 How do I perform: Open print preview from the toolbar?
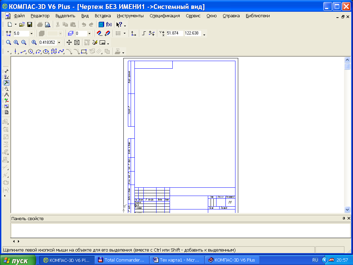(48, 24)
